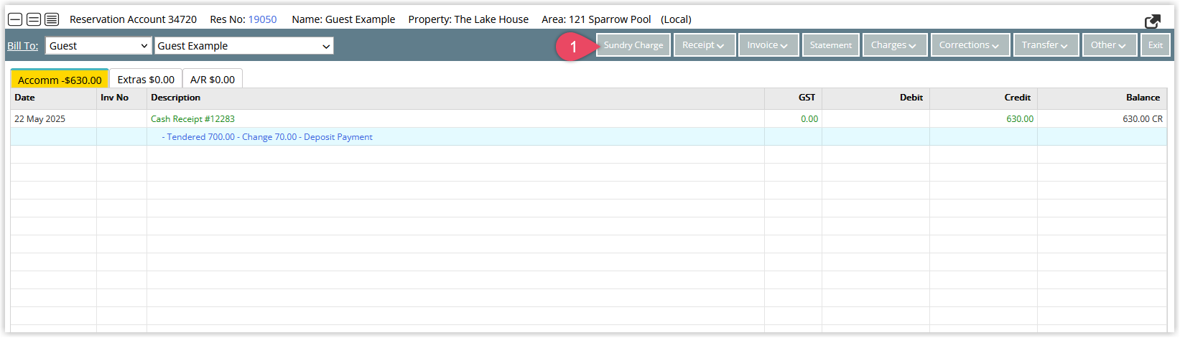Viewport: 1180px width, 338px height.
Task: Click the Exit button
Action: pyautogui.click(x=1156, y=45)
